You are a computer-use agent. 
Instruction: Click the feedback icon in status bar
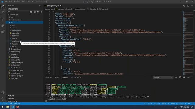point(189,104)
